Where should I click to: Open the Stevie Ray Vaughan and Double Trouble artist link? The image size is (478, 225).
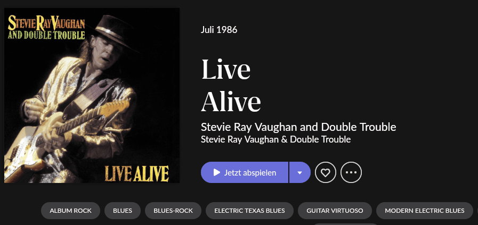(x=298, y=127)
